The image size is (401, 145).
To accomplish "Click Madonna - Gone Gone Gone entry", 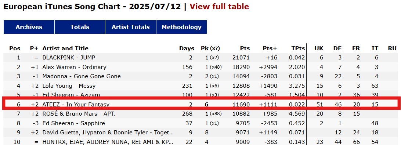I will click(82, 76).
